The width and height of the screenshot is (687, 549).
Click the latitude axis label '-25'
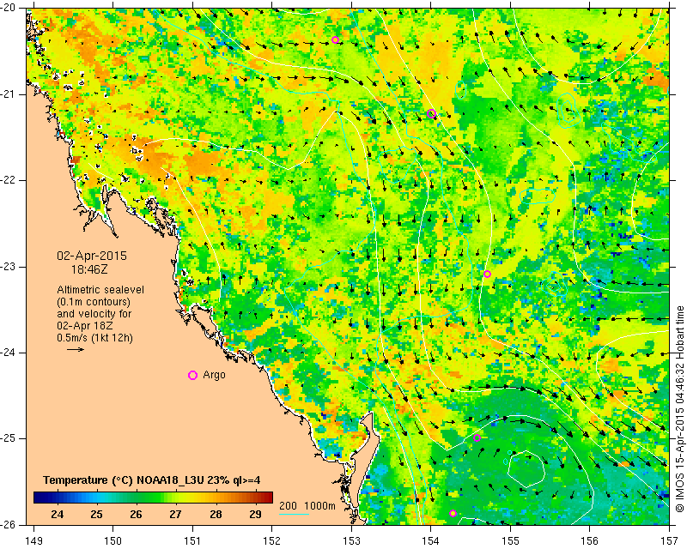(x=9, y=438)
